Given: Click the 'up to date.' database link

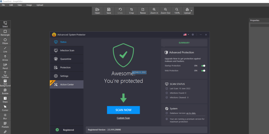Looking at the screenshot, I should (x=191, y=113).
